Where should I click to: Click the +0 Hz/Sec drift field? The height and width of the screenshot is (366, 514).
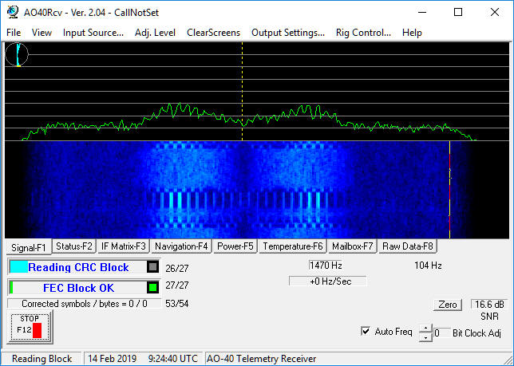point(328,281)
